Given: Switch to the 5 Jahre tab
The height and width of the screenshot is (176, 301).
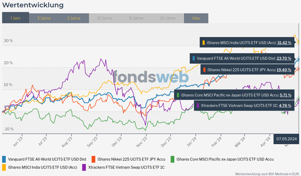Looking at the screenshot, I should point(74,18).
